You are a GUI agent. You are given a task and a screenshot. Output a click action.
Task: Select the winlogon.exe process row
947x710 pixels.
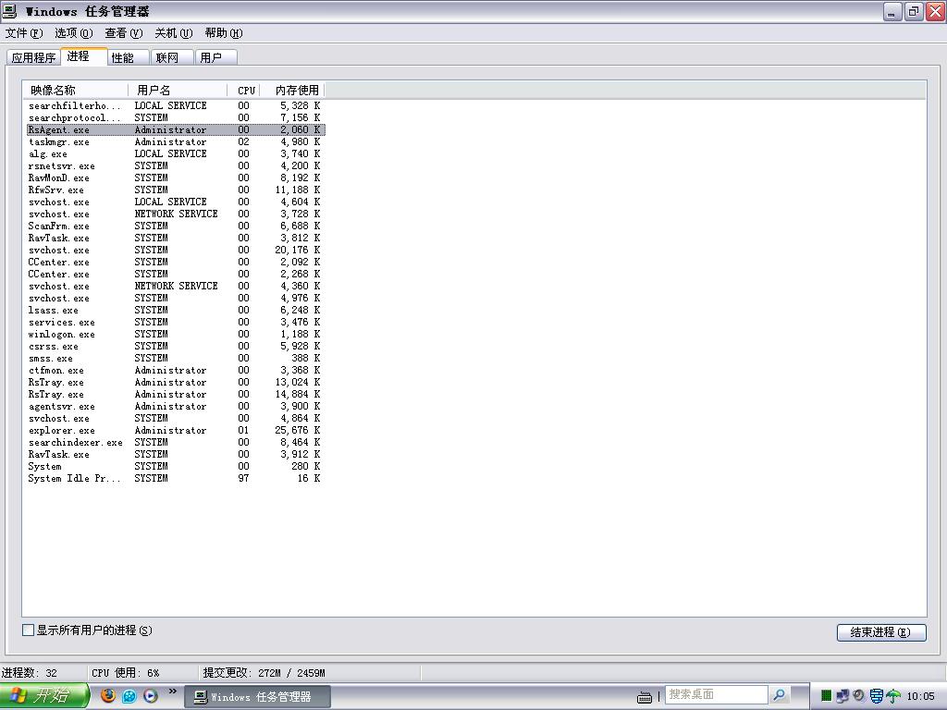(x=175, y=334)
